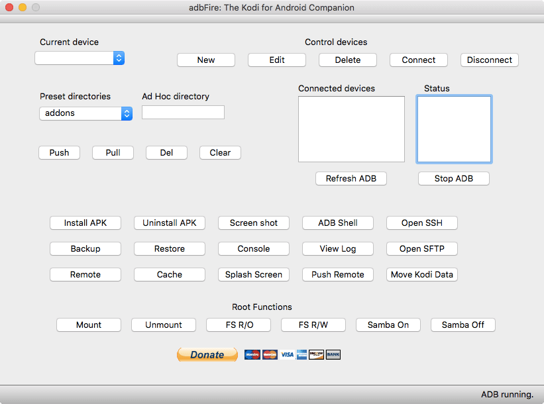This screenshot has height=404, width=544.
Task: Click the VISA card icon
Action: pos(288,355)
